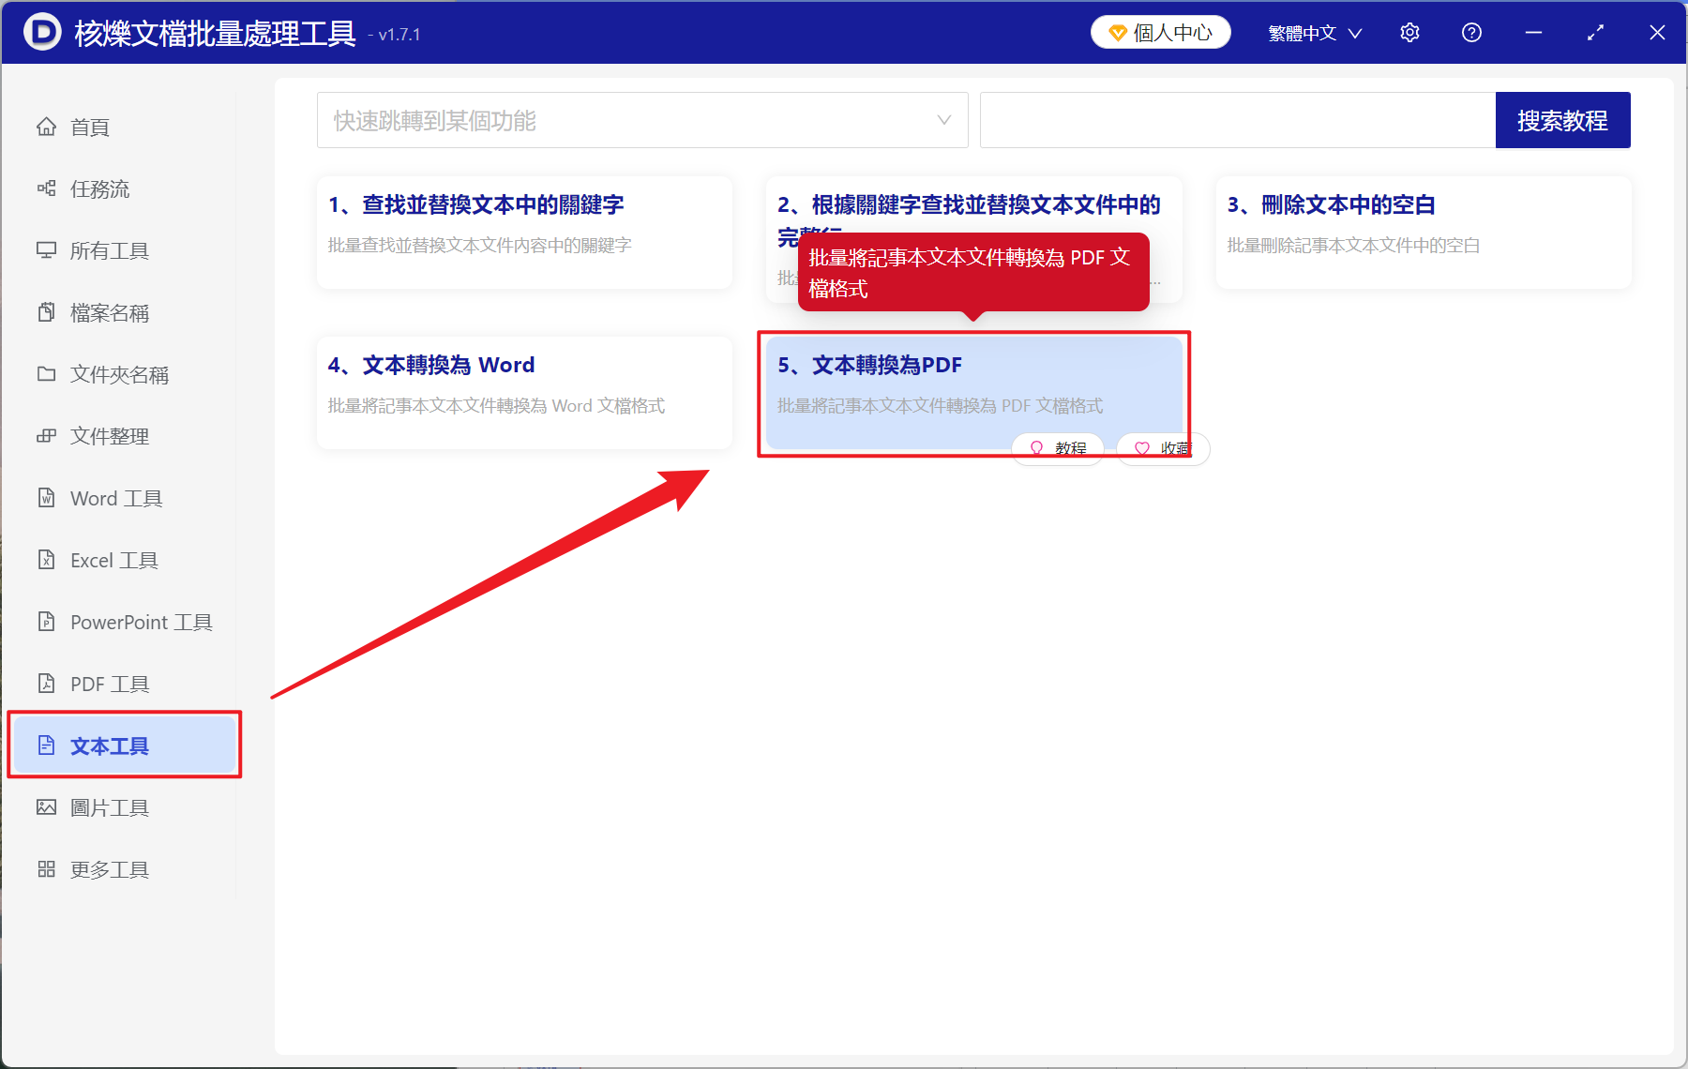Screen dimensions: 1688x1069
Task: Open card 4 文本轉換為 Word
Action: coord(524,393)
